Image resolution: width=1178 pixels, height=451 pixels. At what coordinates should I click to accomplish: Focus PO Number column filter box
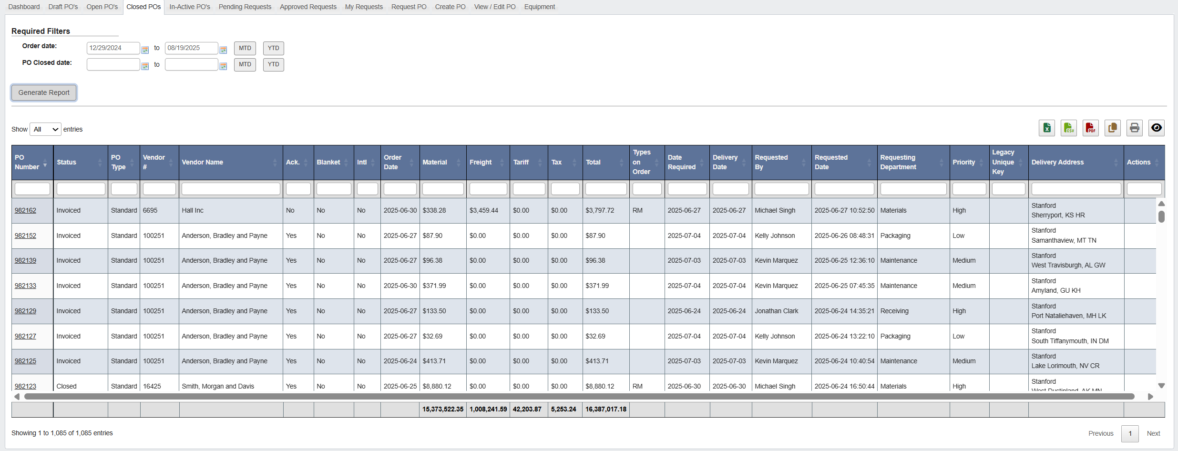(32, 189)
